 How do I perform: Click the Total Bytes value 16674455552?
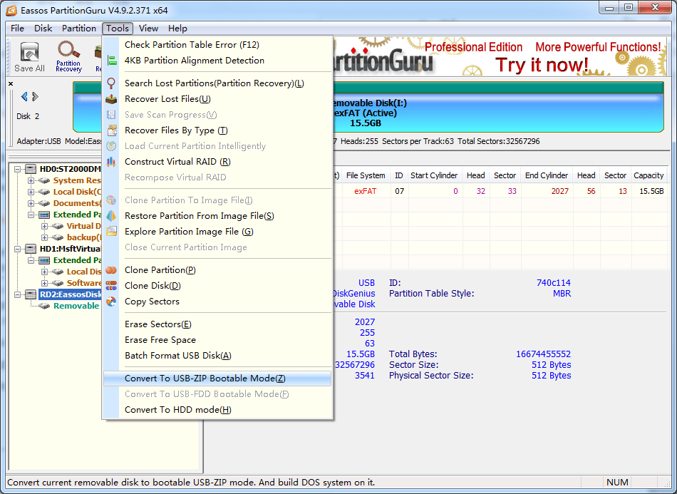click(543, 354)
